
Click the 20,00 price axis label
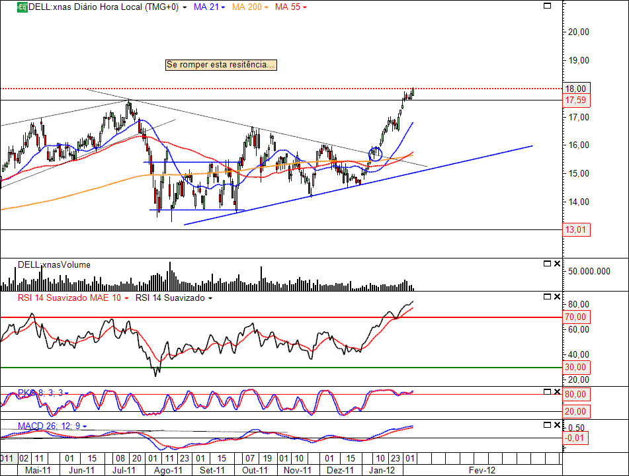point(579,32)
